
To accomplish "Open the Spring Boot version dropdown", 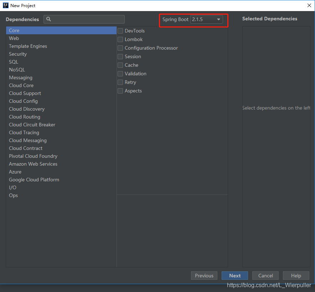I will (x=207, y=19).
